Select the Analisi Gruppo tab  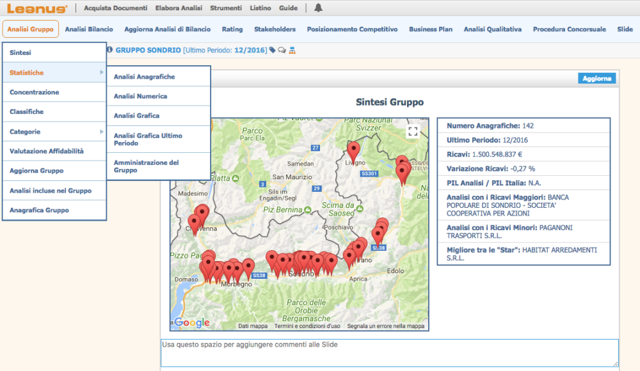click(31, 29)
